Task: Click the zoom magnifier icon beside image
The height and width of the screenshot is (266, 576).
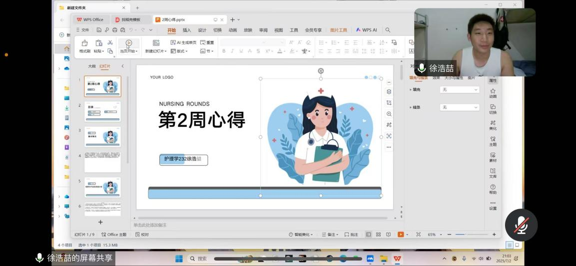Action: [x=389, y=114]
